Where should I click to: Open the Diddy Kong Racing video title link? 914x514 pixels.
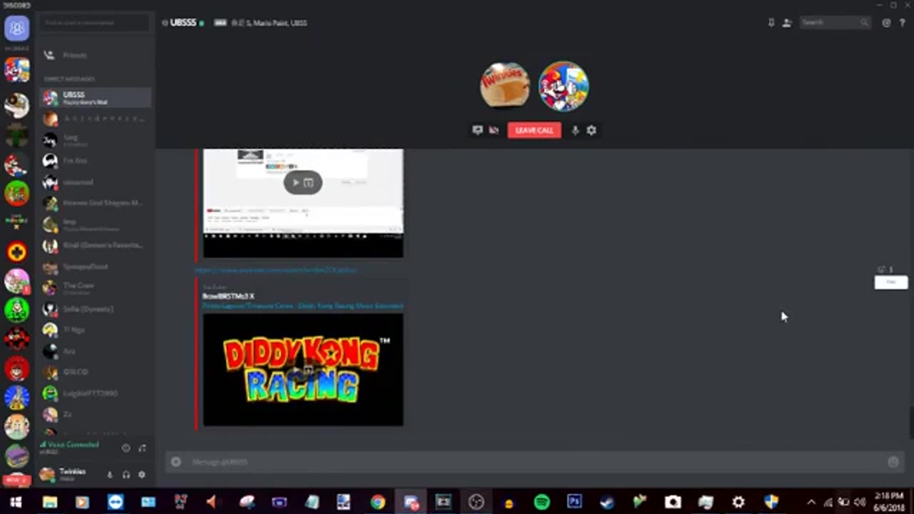coord(303,306)
